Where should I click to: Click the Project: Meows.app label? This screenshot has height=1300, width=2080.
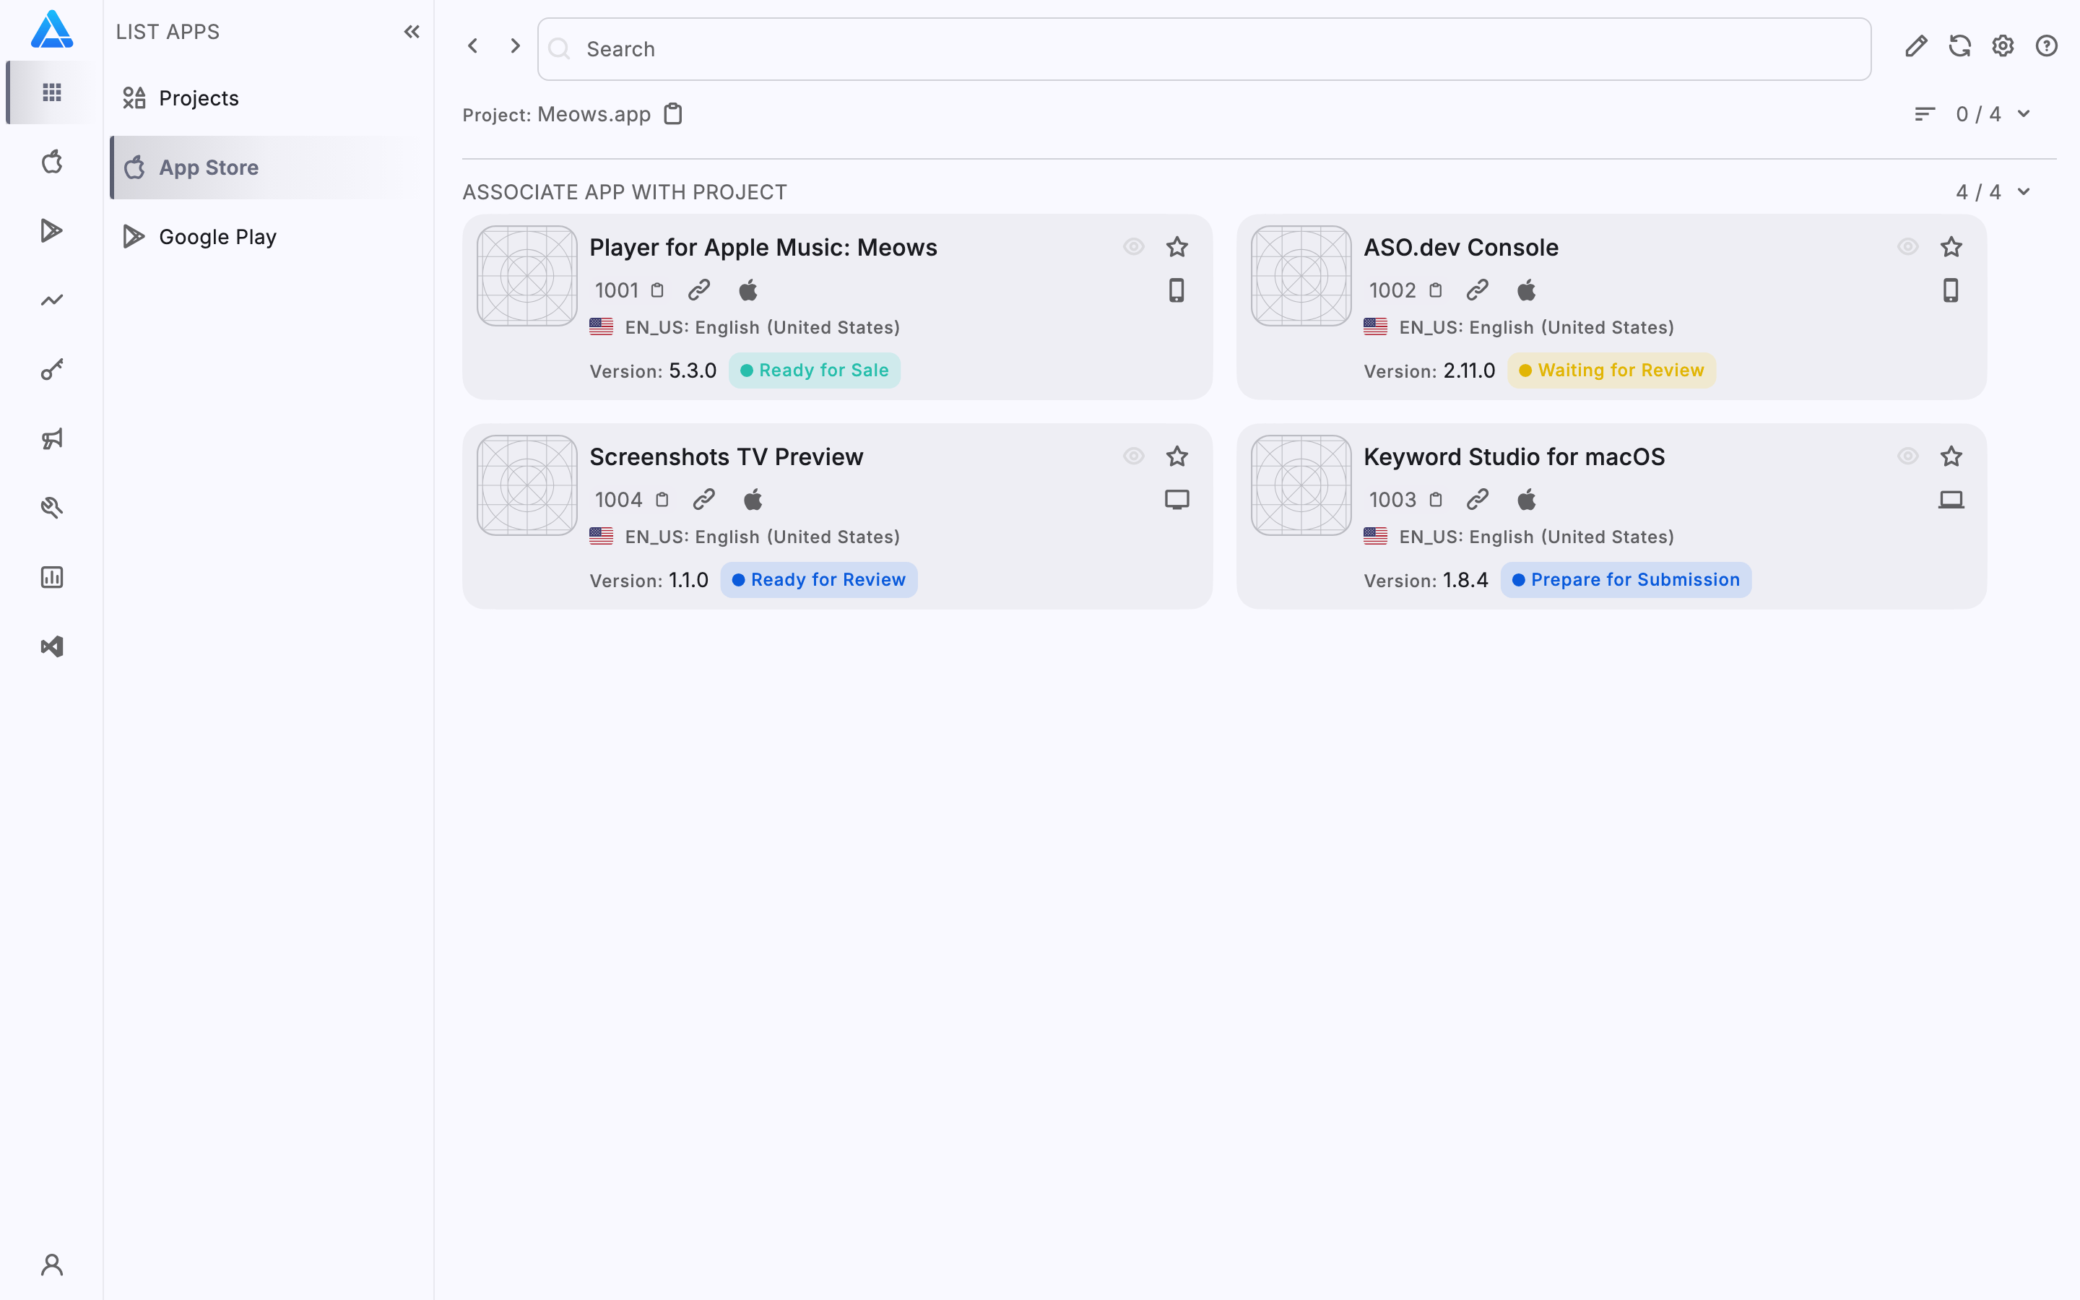pos(556,114)
